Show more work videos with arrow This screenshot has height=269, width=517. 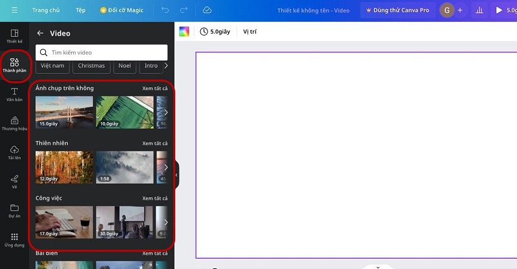coord(166,222)
